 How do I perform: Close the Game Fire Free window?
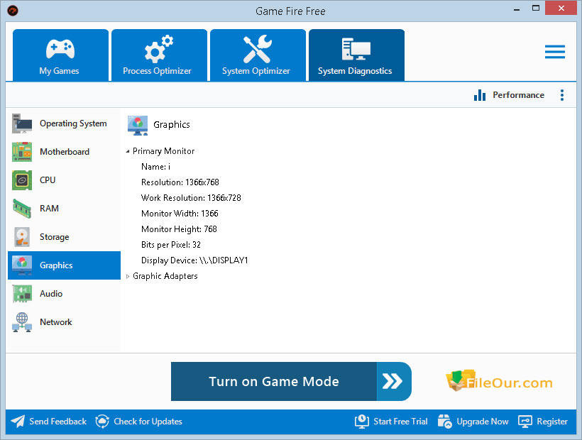(561, 9)
